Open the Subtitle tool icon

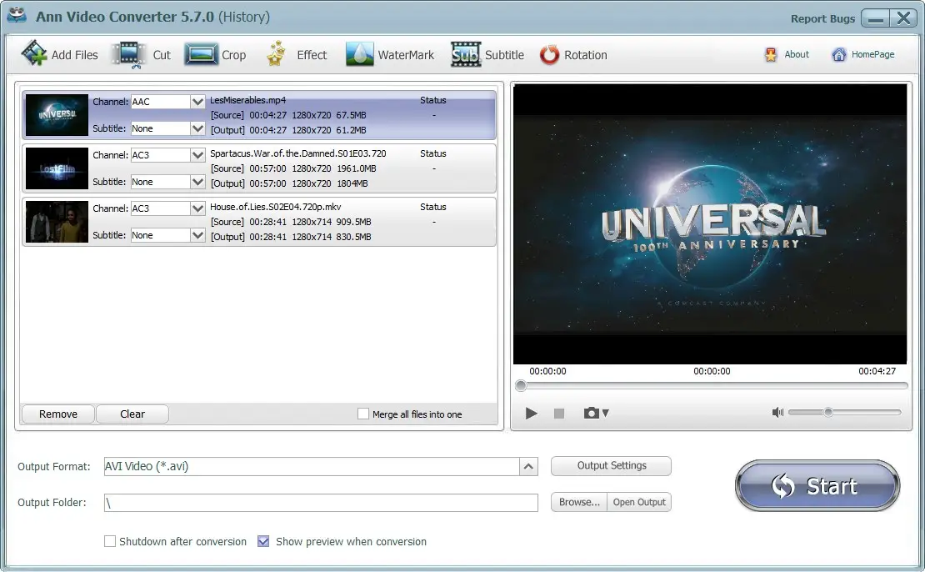coord(466,53)
